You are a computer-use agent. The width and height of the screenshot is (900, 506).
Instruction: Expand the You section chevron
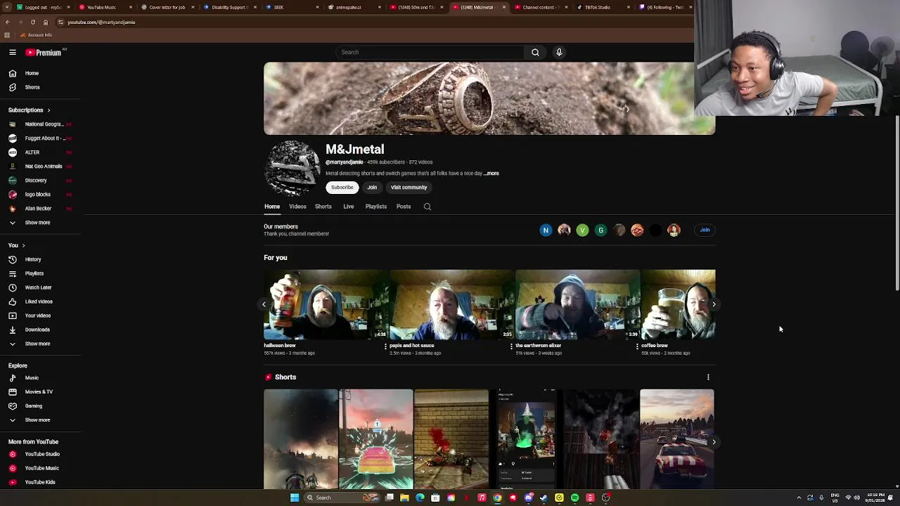click(23, 245)
